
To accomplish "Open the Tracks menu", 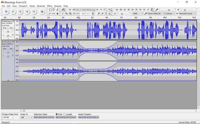I will (x=32, y=6).
